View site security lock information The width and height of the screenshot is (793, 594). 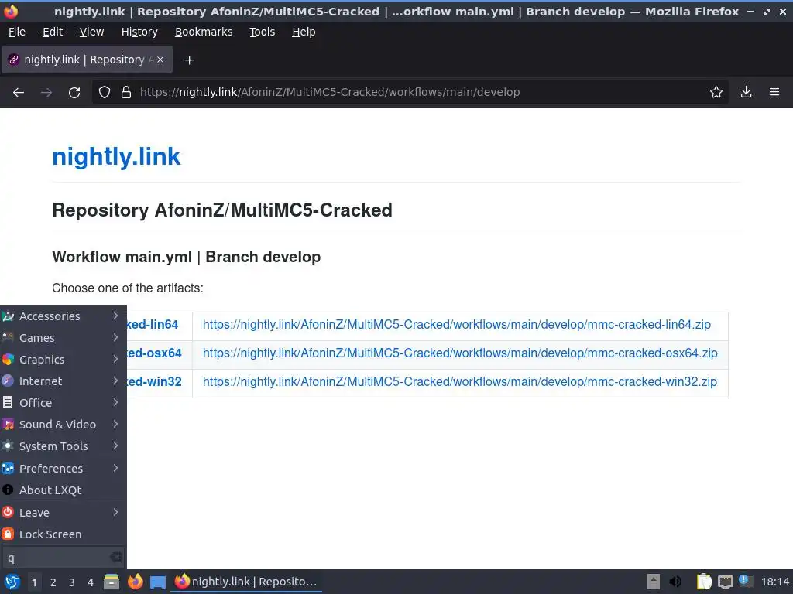[x=126, y=93]
